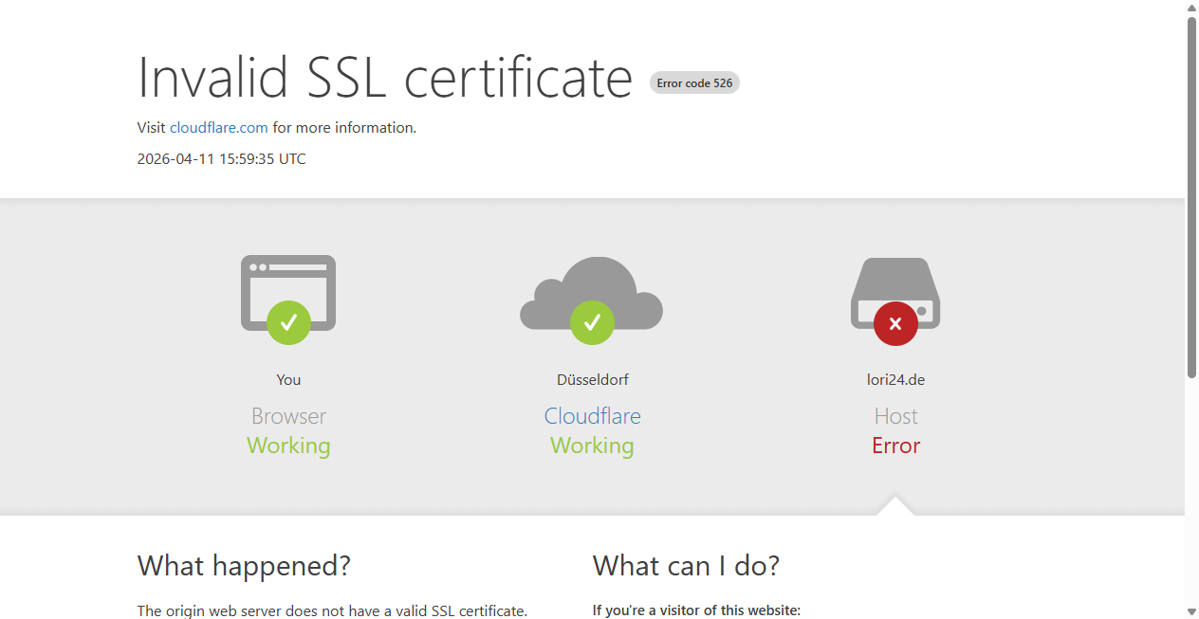Click the green checkmark on the cloud icon
1199x619 pixels.
coord(592,322)
